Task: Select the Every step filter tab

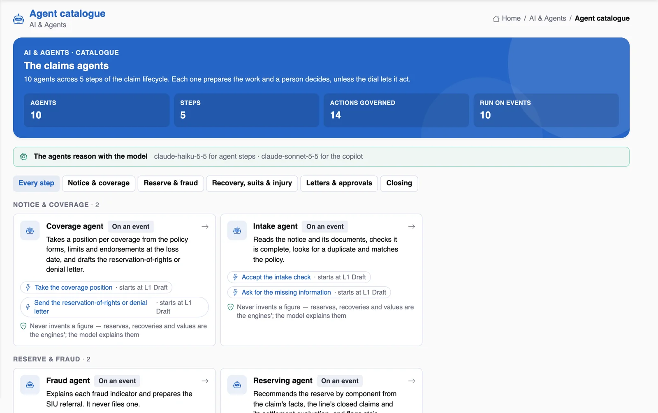Action: point(36,183)
